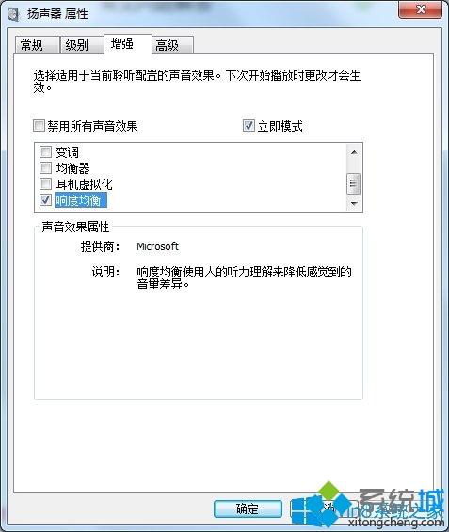Check the 耳机虚拟化 checkbox

(45, 184)
